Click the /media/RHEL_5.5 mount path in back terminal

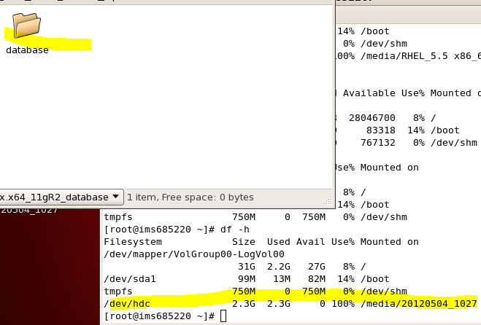click(420, 56)
